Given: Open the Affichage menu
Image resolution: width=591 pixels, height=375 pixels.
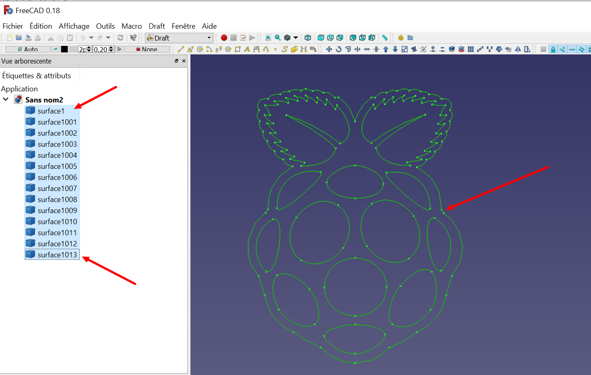Looking at the screenshot, I should pos(74,26).
